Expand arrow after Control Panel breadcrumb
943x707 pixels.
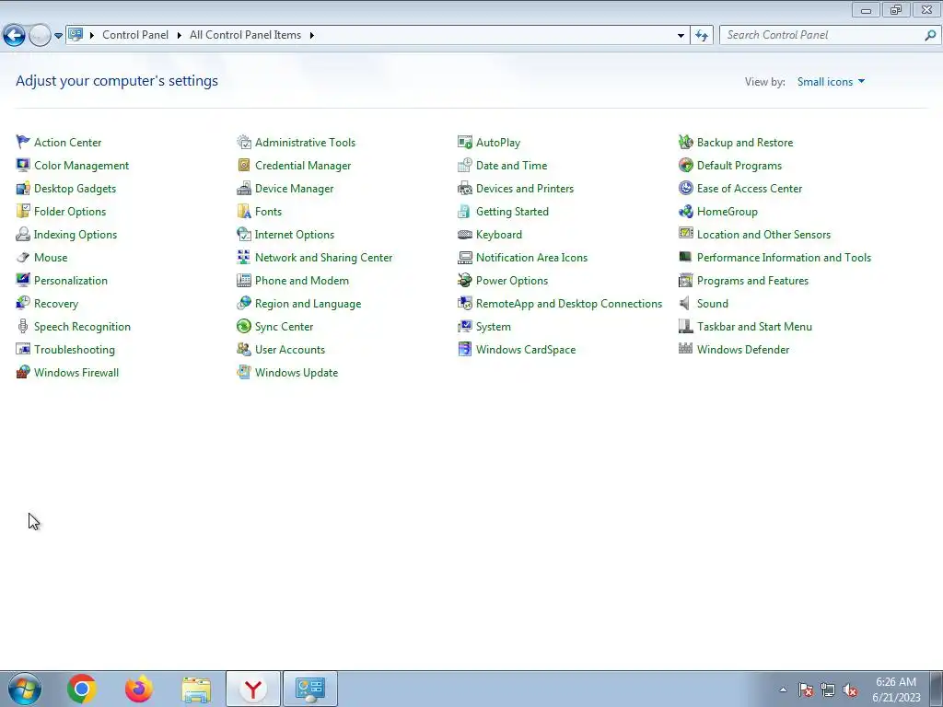tap(180, 35)
